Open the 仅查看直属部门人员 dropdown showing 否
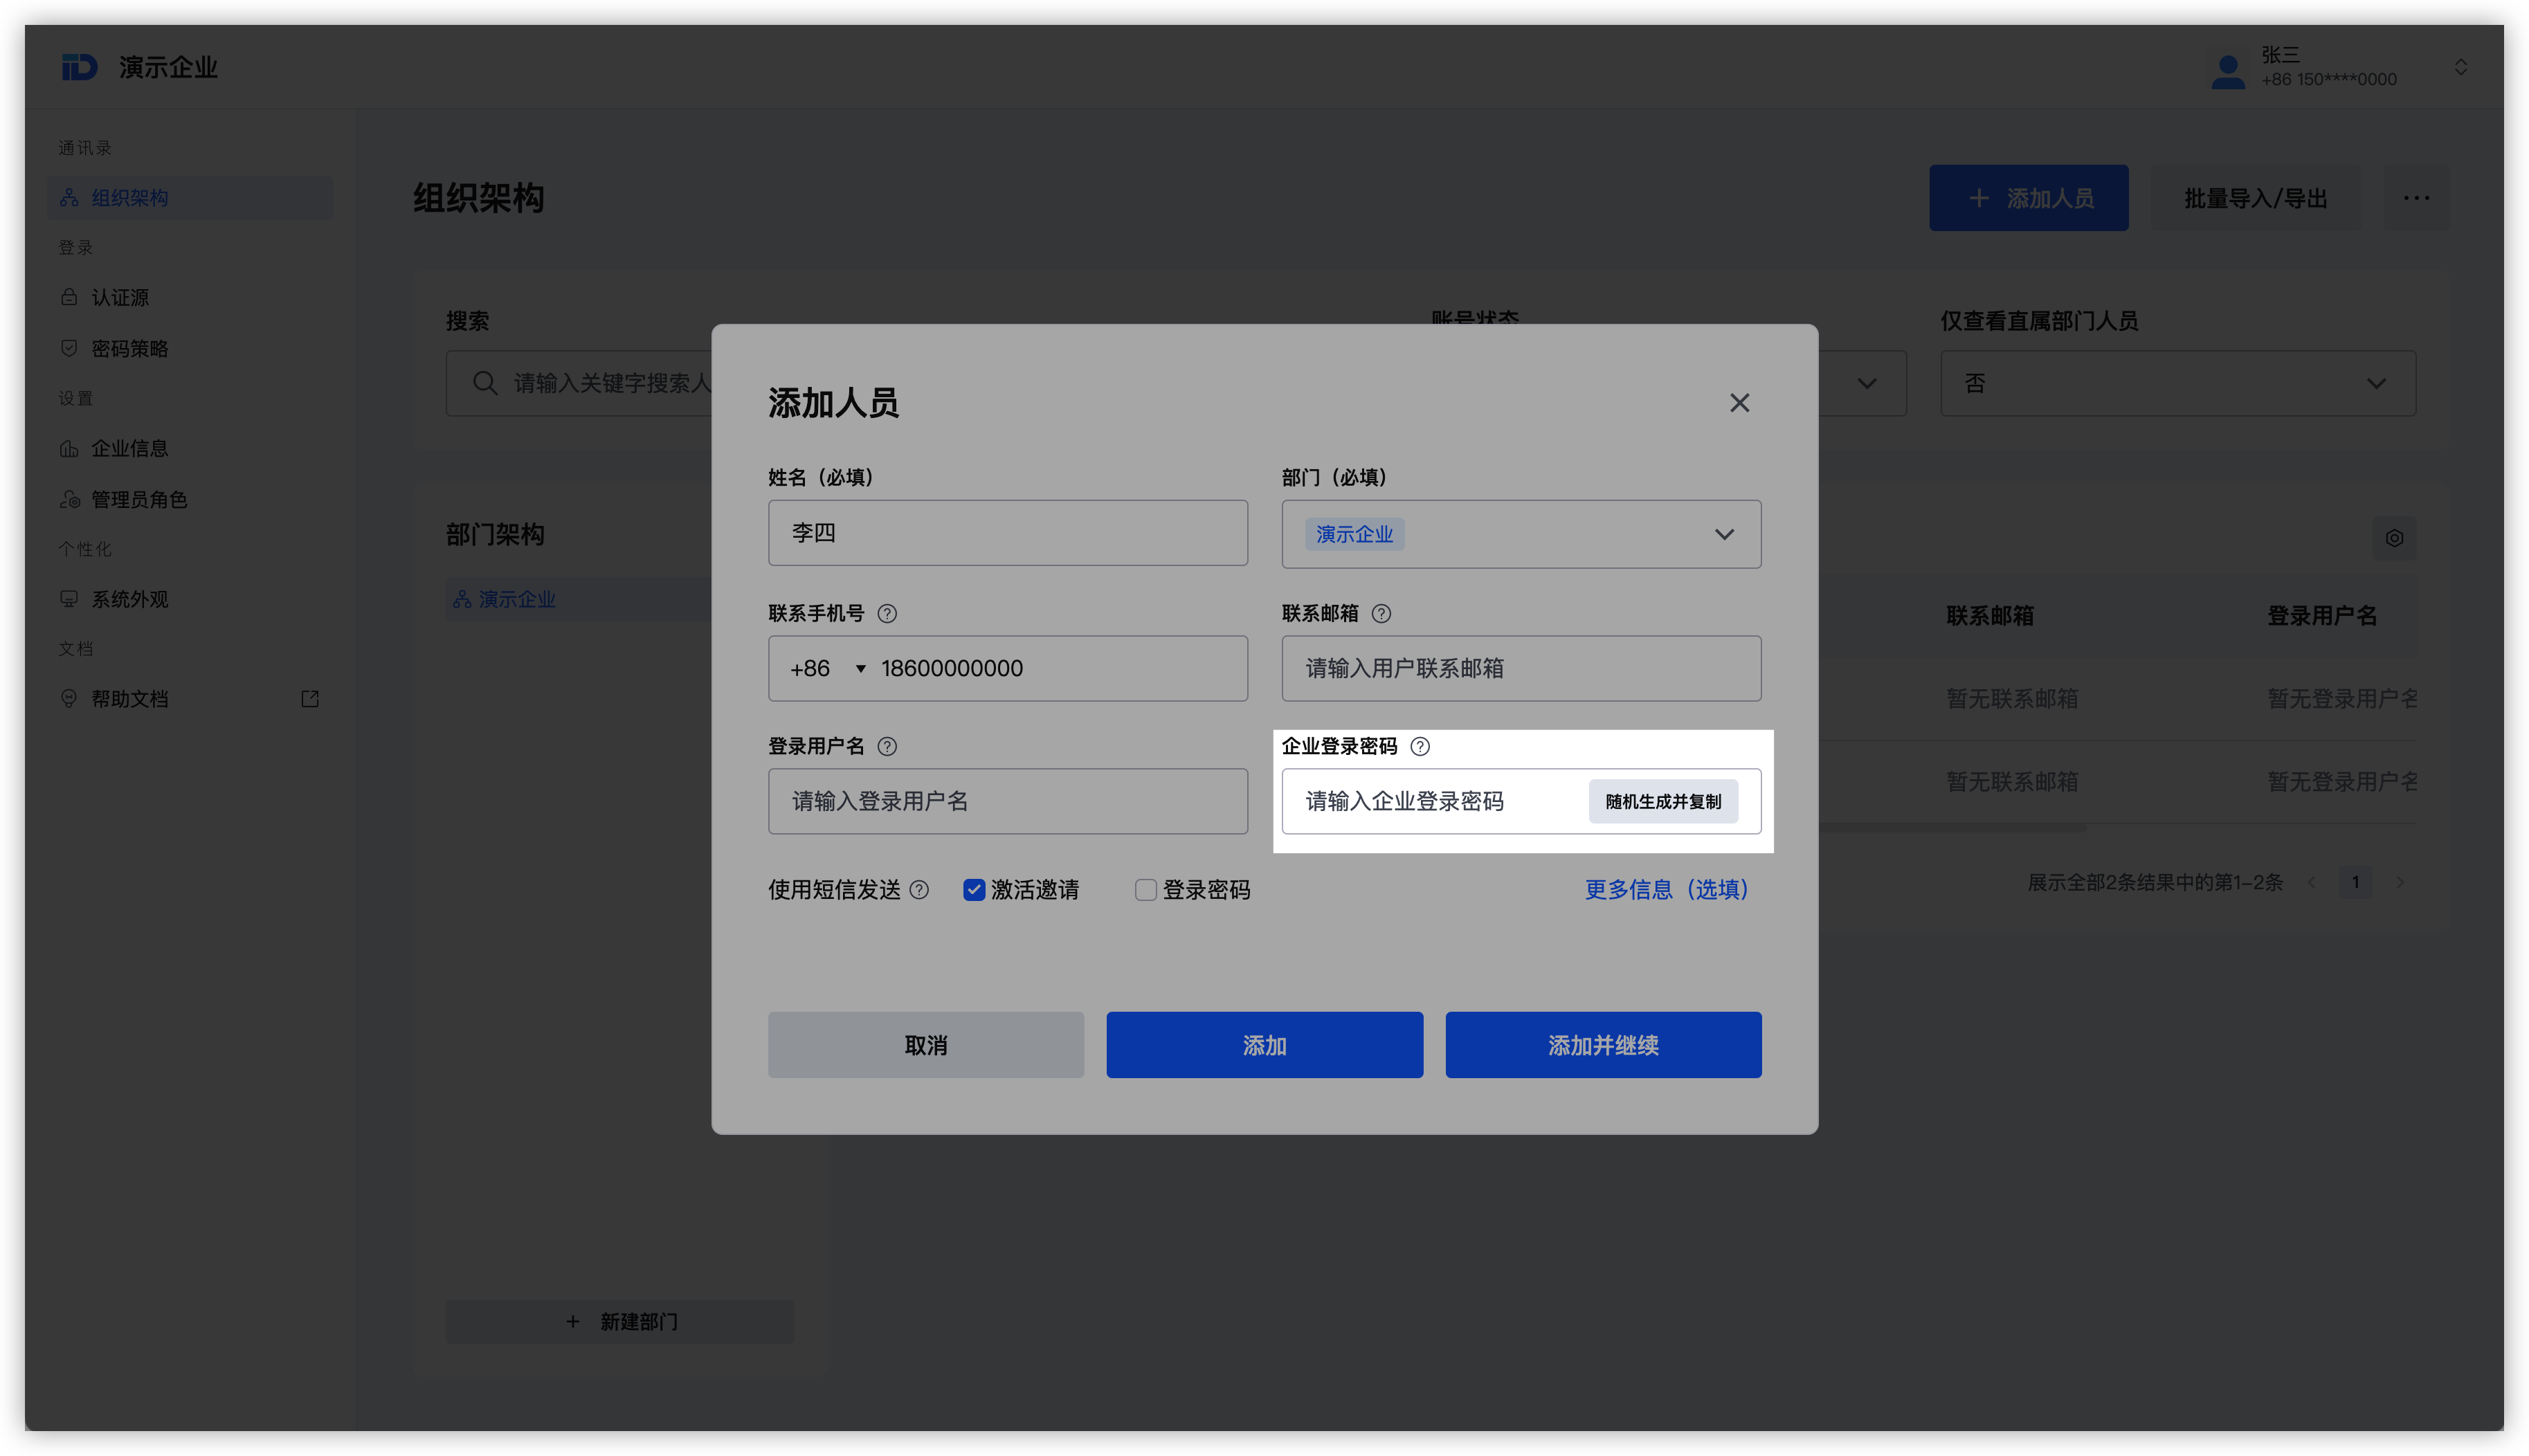The width and height of the screenshot is (2529, 1456). (x=2177, y=383)
